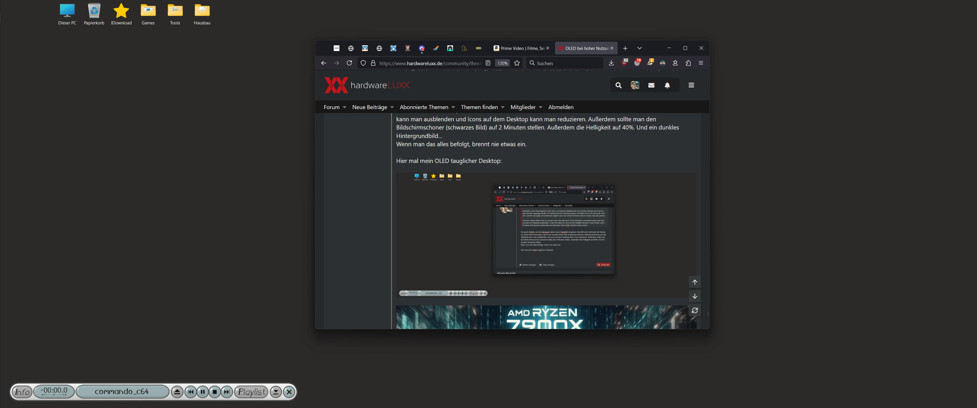Open the browser downloads panel
This screenshot has height=408, width=977.
tap(611, 63)
